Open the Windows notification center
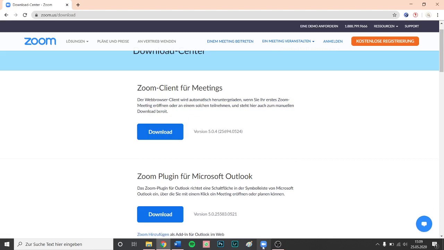Screen dimensions: 444x250 click(435, 244)
